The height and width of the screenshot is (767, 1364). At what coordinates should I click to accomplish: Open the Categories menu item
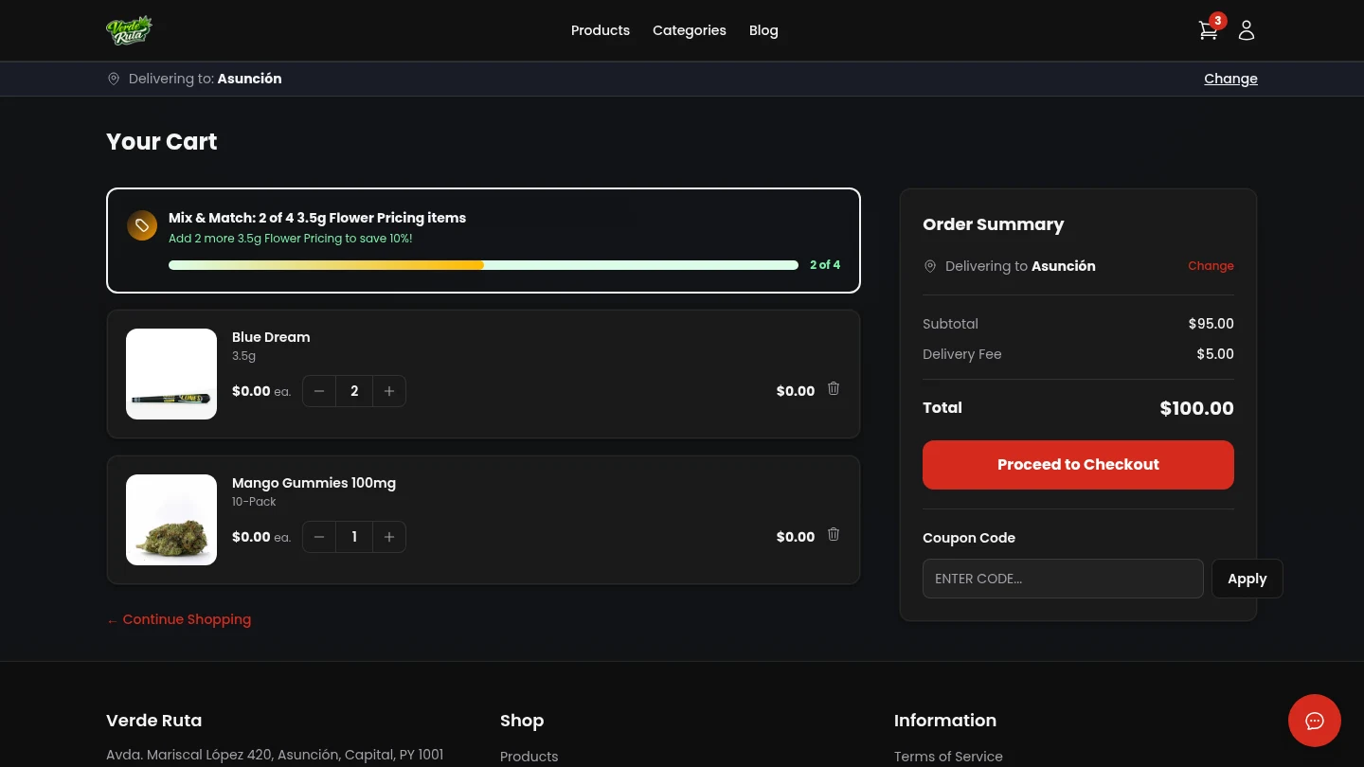tap(689, 30)
